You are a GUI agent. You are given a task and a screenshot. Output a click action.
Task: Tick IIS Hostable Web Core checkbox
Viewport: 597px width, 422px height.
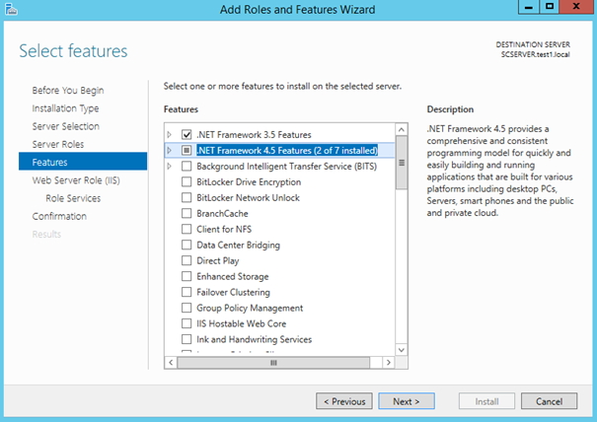click(187, 323)
